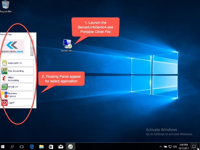Image resolution: width=200 pixels, height=150 pixels.
Task: Open the Mail app on the taskbar
Action: click(61, 146)
